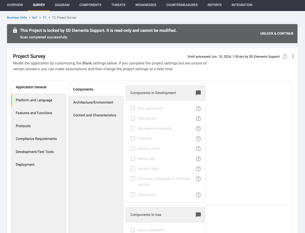Switch to the Threats tab
This screenshot has width=305, height=233.
[x=118, y=5]
